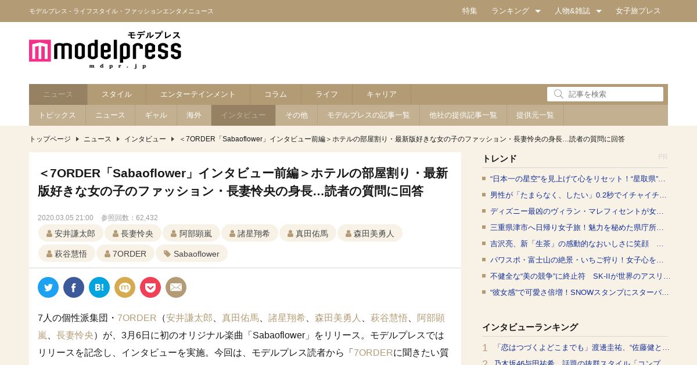
Task: Open モデルプレスの記事一覧 sub-navigation item
Action: coord(368,115)
